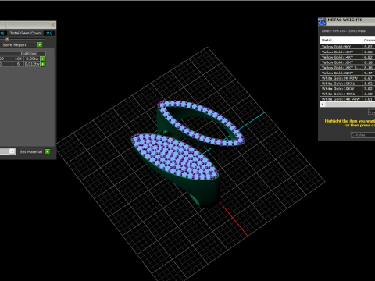Click the Save Report label

click(14, 44)
